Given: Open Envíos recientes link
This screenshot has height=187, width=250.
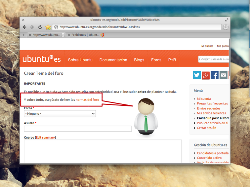Looking at the screenshot, I should coord(209,108).
